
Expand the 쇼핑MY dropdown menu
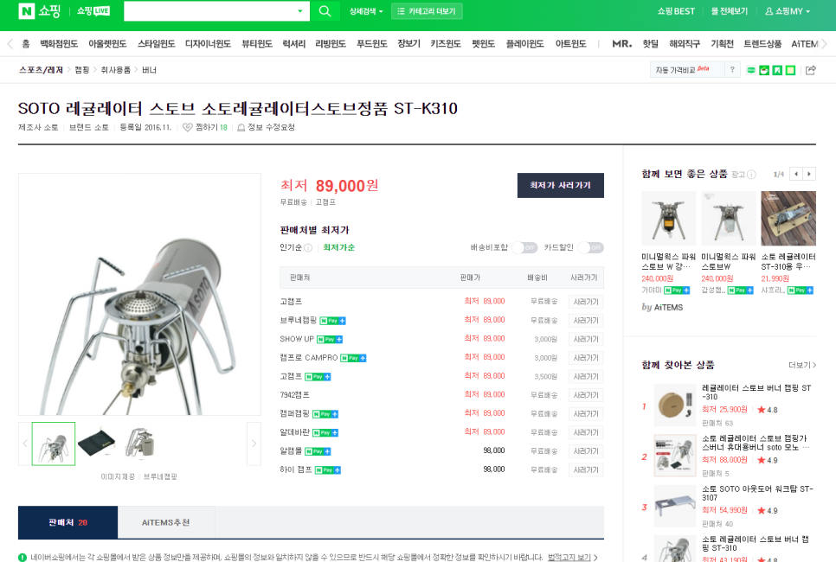807,11
